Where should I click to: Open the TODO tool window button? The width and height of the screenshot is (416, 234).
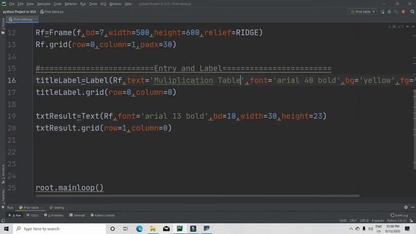(x=32, y=215)
